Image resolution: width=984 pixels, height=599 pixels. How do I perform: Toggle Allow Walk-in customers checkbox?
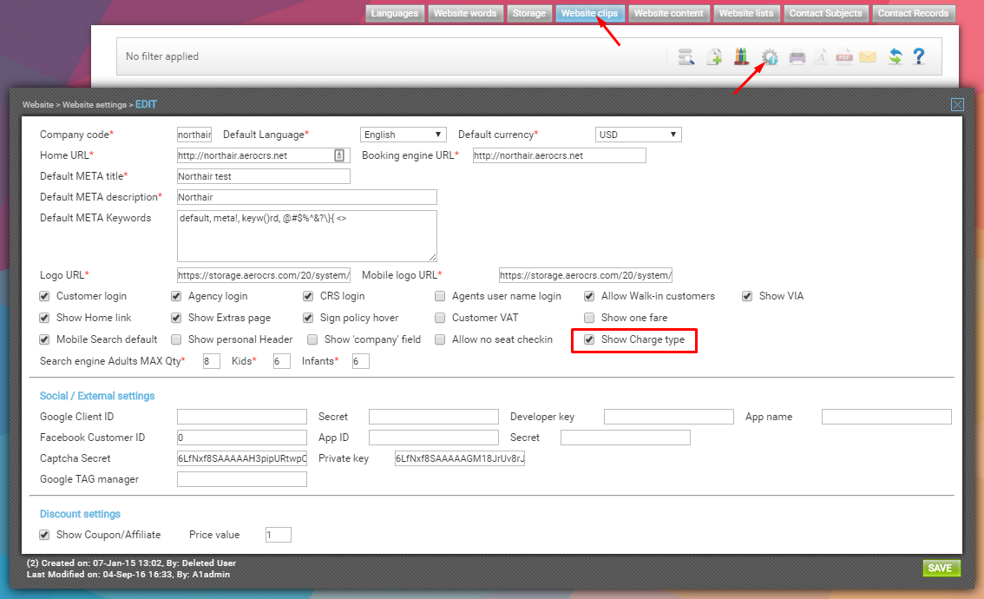click(589, 296)
